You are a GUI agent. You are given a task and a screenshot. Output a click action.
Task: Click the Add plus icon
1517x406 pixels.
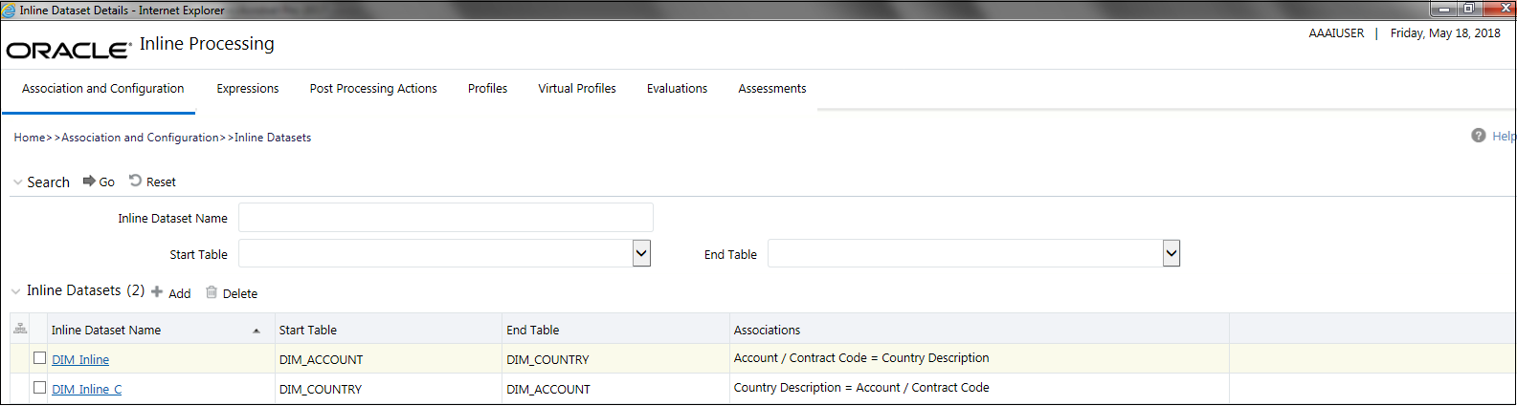157,292
